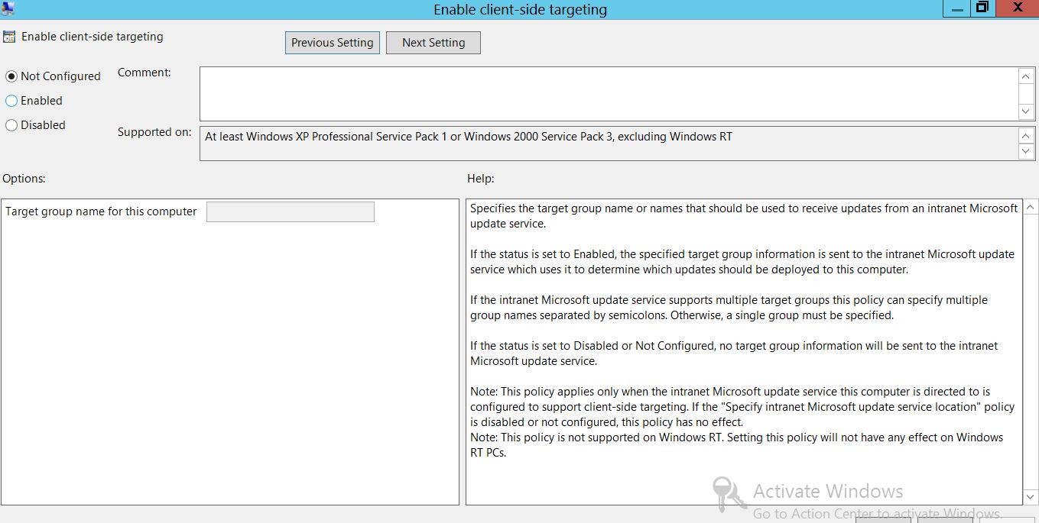The image size is (1039, 523).
Task: Advance to the Next Setting
Action: [x=433, y=43]
